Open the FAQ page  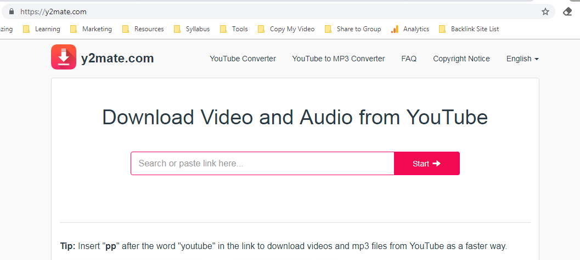click(x=409, y=59)
